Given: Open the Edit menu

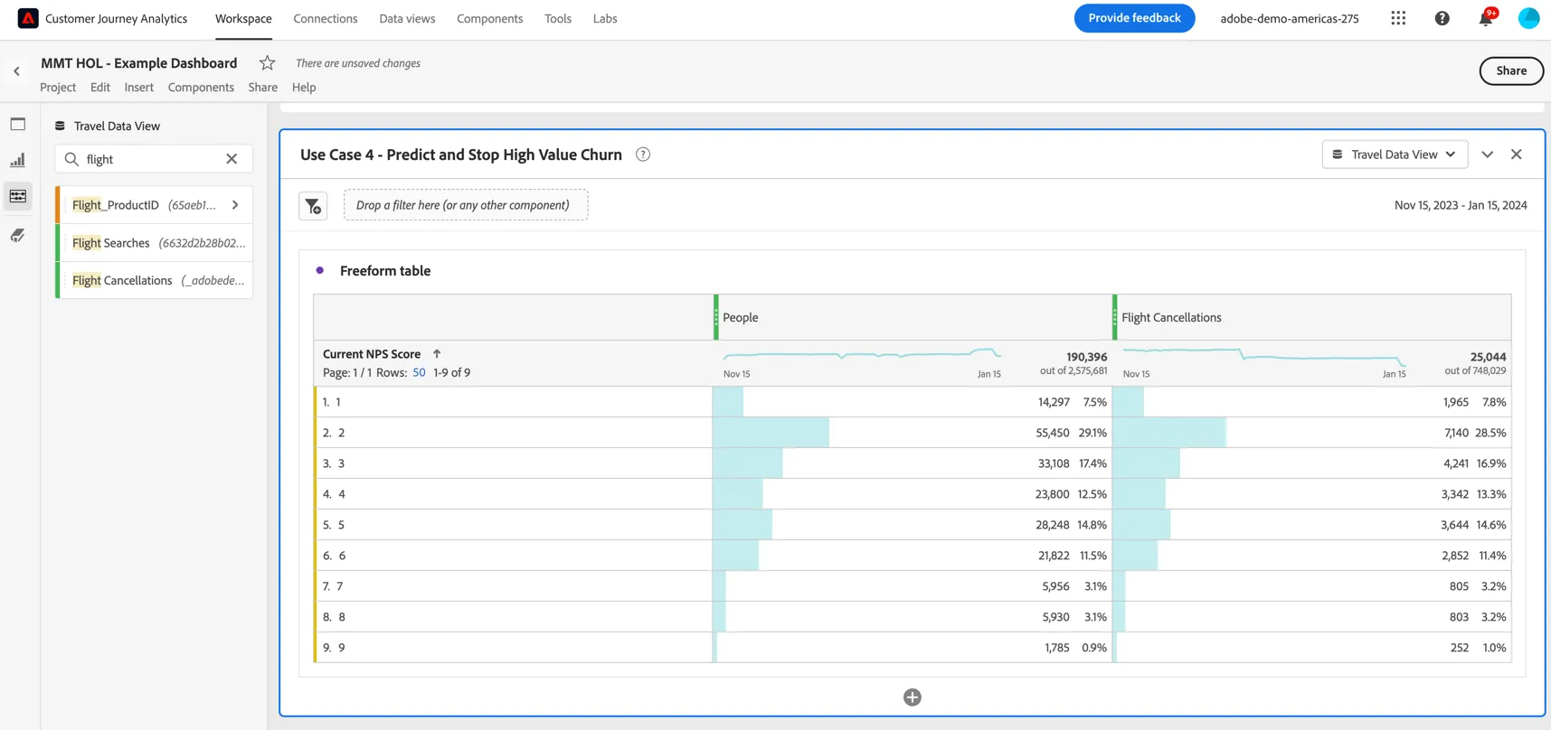Looking at the screenshot, I should tap(100, 88).
